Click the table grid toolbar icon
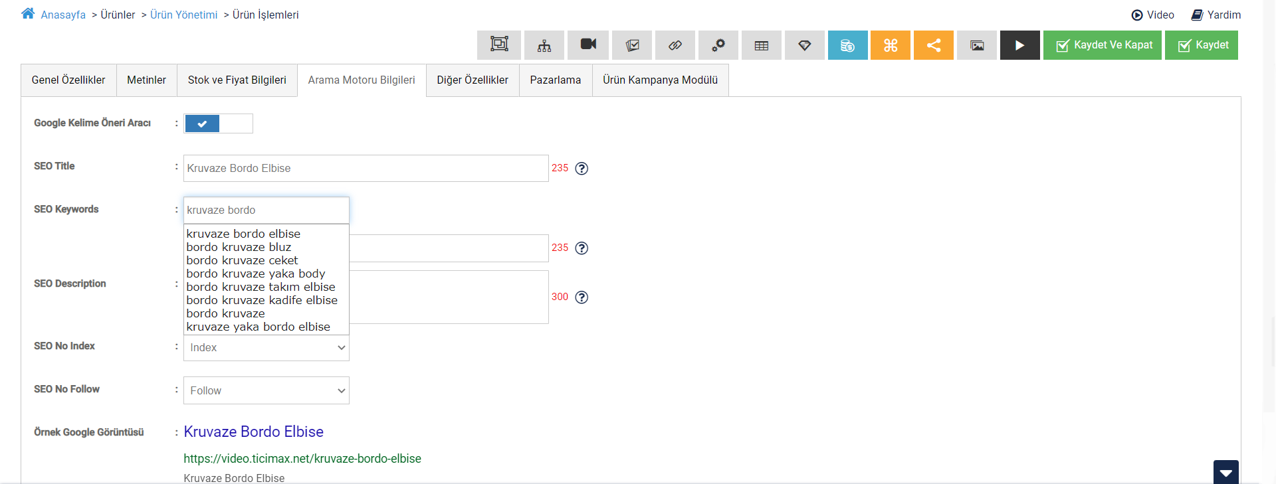This screenshot has height=484, width=1276. point(761,45)
